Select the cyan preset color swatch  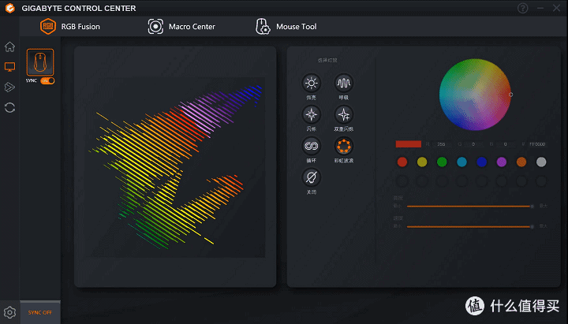461,162
